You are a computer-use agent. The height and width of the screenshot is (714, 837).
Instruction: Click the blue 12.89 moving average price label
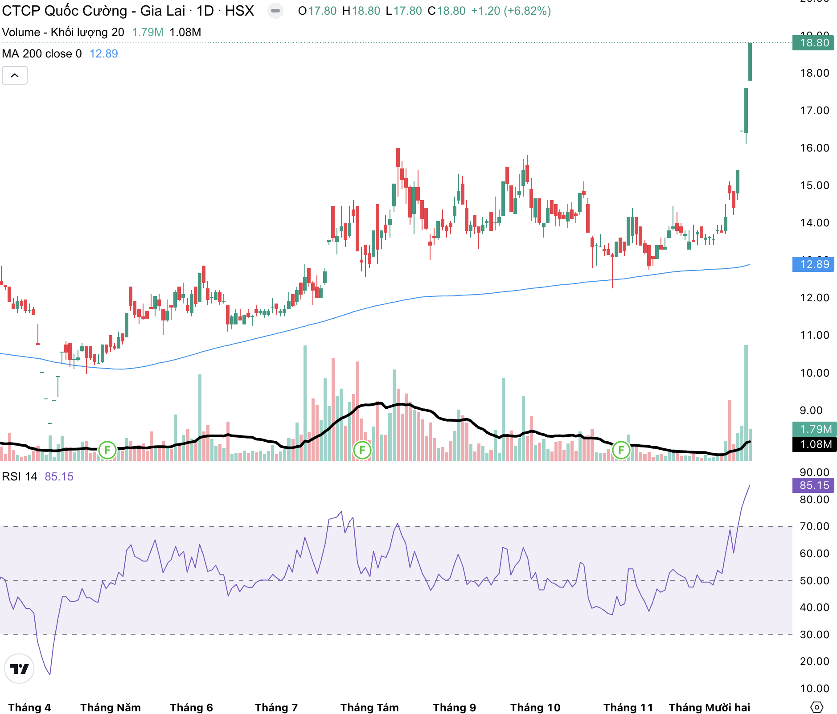click(x=813, y=264)
